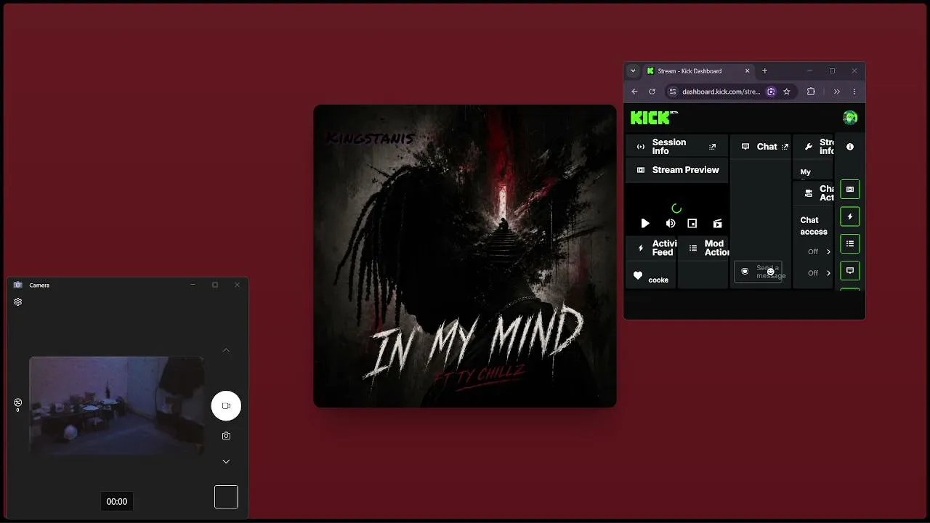
Task: Click the exposure compensation icon in Camera
Action: (x=18, y=403)
